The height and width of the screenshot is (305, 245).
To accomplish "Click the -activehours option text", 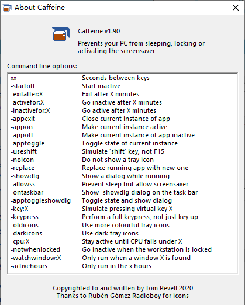I will [x=29, y=266].
